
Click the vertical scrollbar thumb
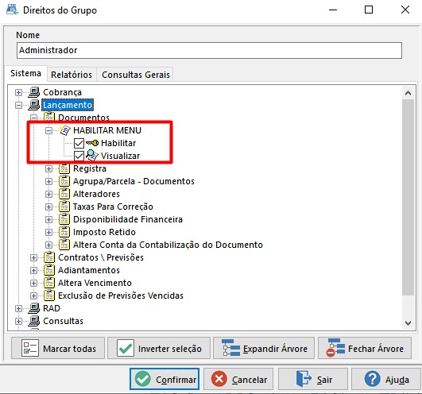pos(408,198)
